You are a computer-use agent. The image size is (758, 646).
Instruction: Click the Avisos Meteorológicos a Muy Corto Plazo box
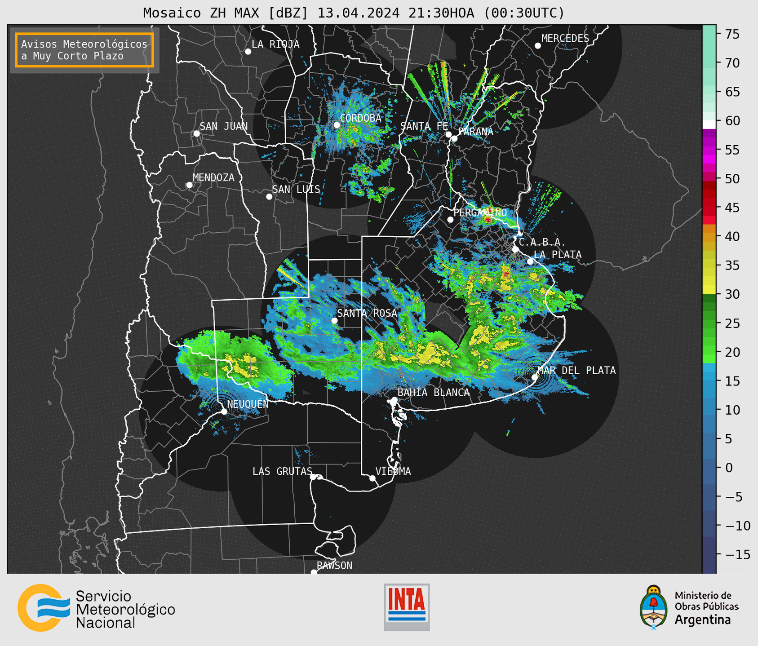point(84,50)
